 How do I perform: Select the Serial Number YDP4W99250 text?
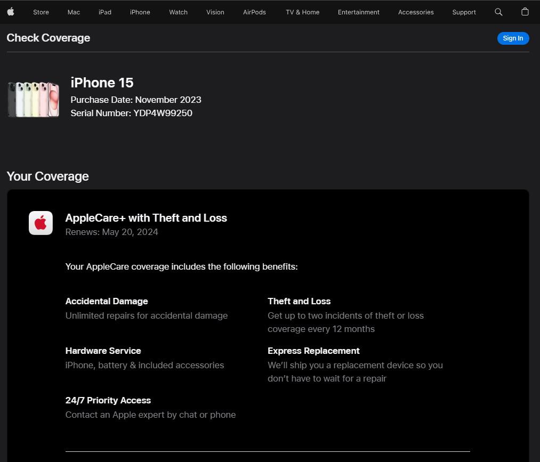click(132, 113)
